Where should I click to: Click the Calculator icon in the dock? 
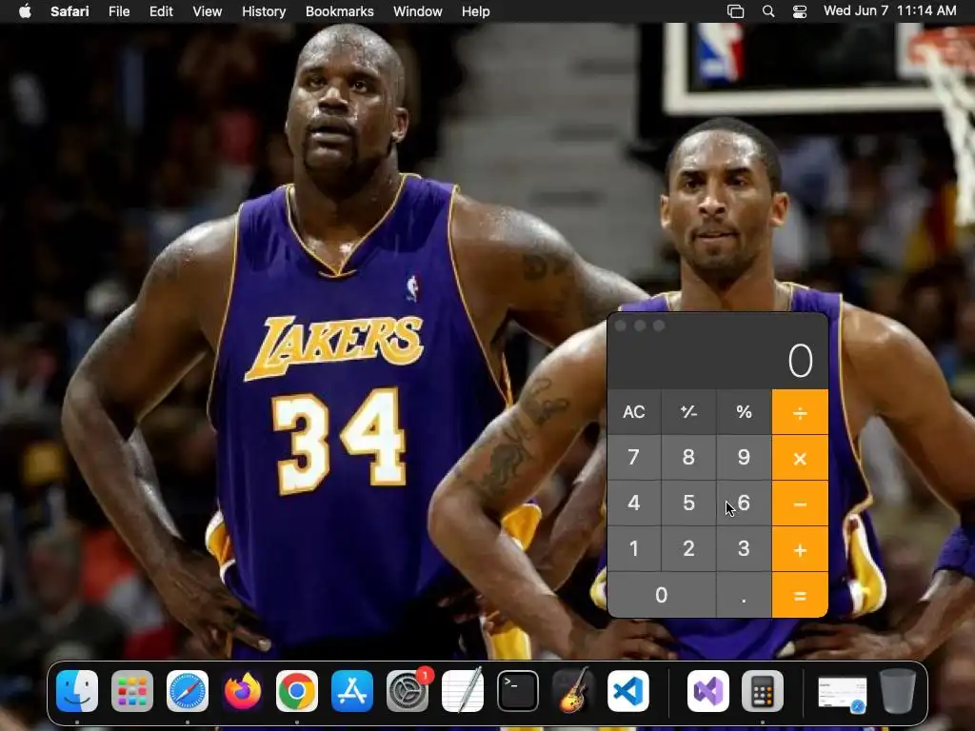[x=763, y=691]
